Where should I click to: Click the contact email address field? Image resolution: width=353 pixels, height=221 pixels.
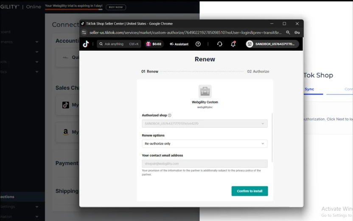(x=205, y=163)
